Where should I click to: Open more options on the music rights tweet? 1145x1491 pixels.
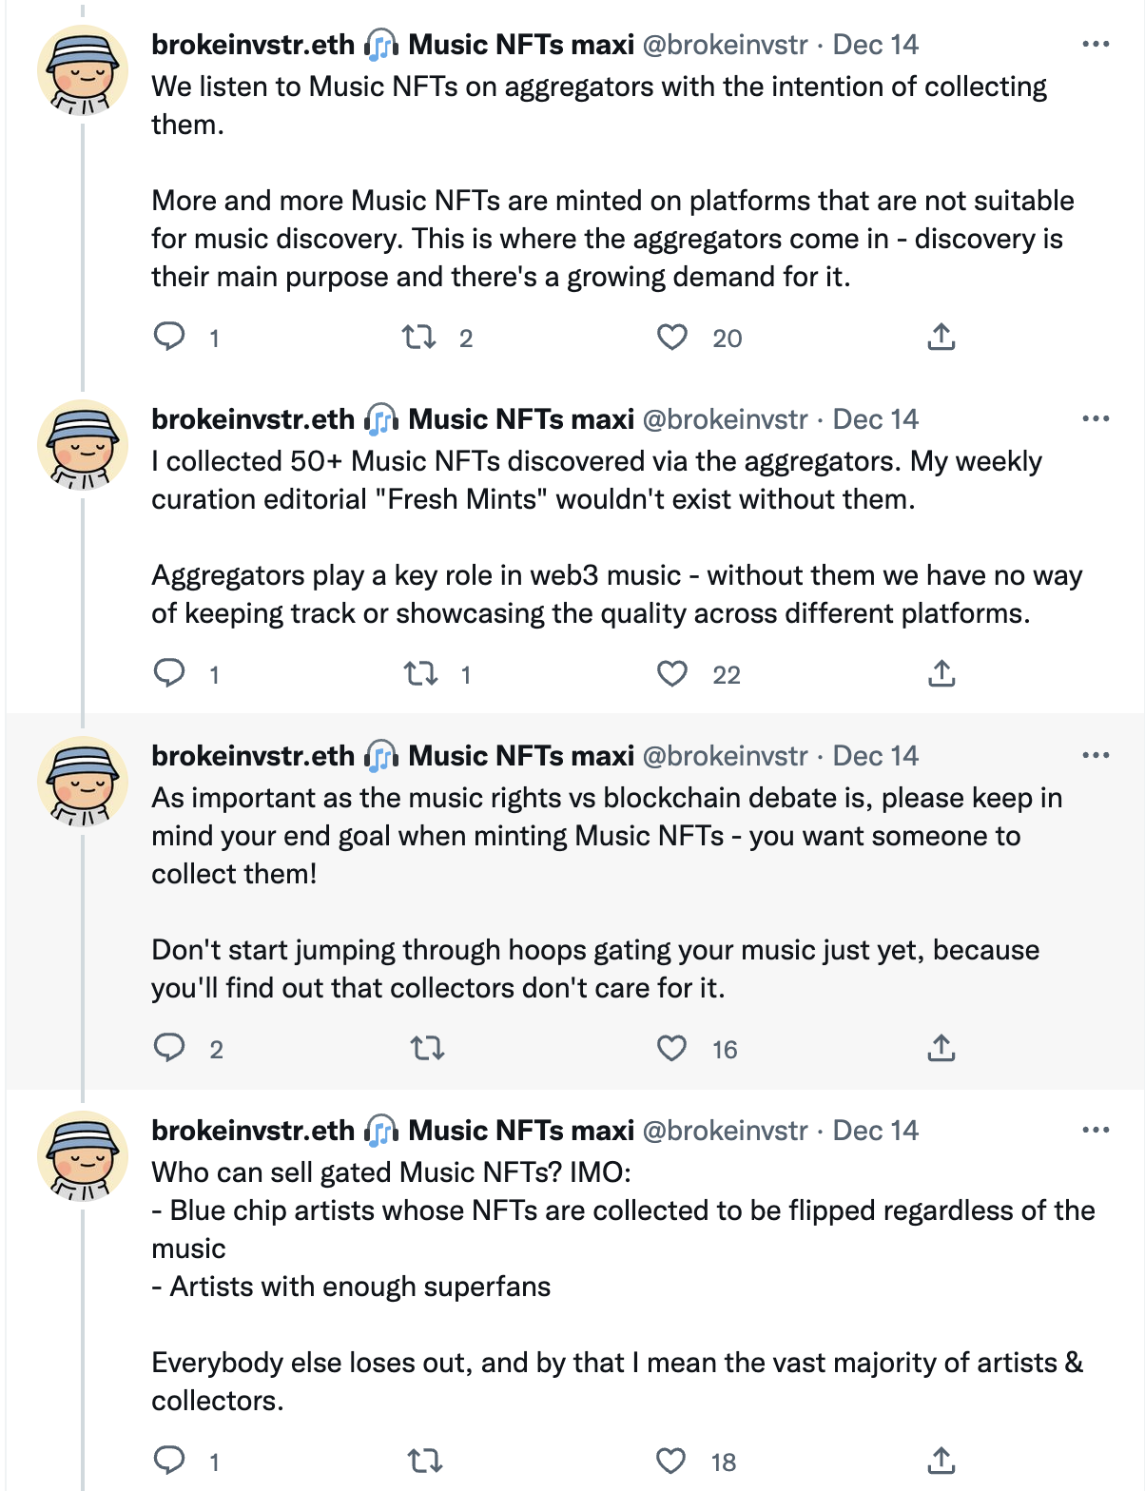pyautogui.click(x=1096, y=756)
